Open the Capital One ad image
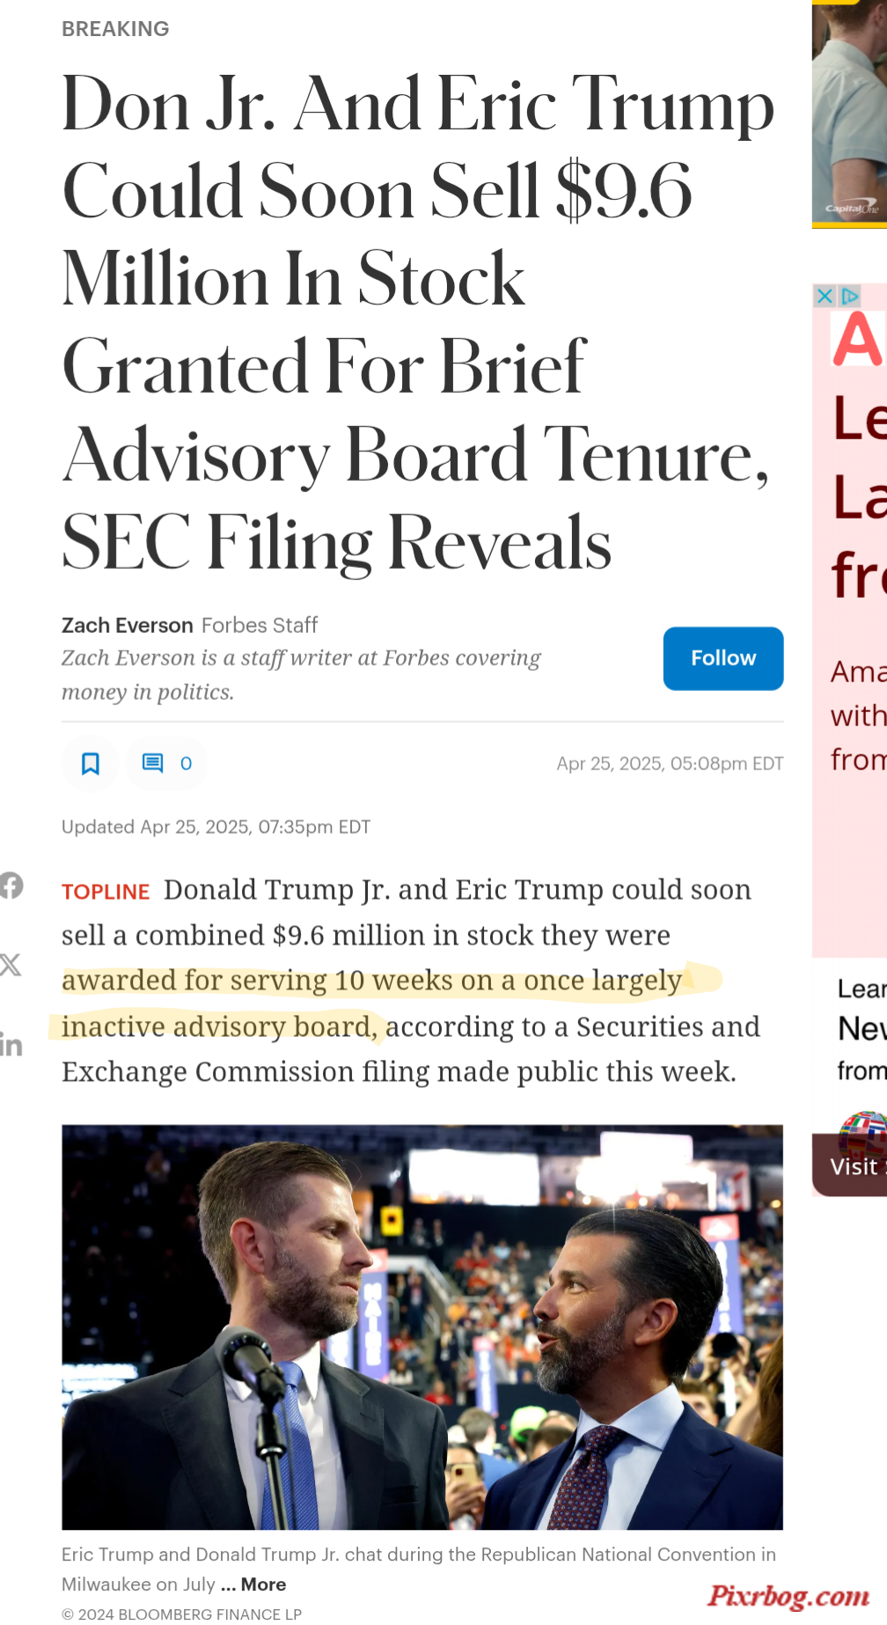887x1625 pixels. [x=849, y=113]
